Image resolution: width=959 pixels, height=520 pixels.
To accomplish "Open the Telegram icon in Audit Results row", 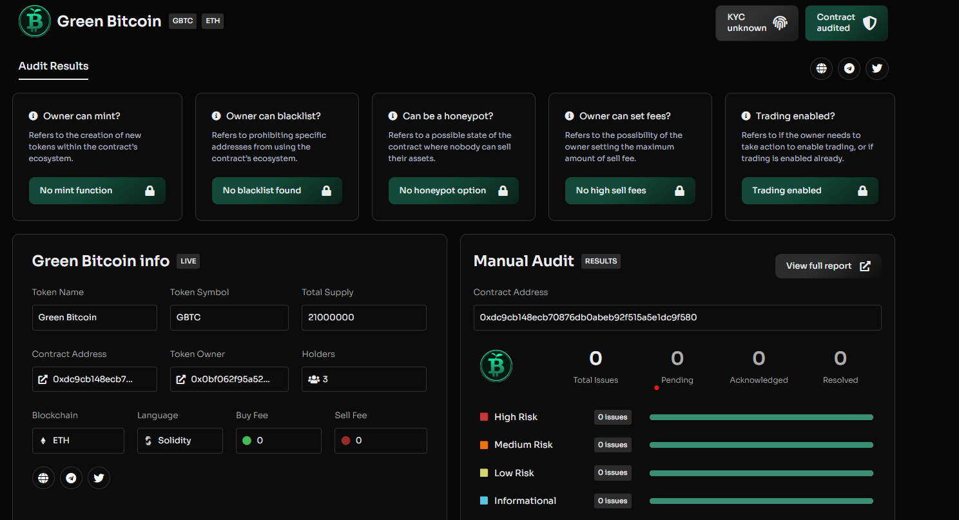I will pos(849,68).
